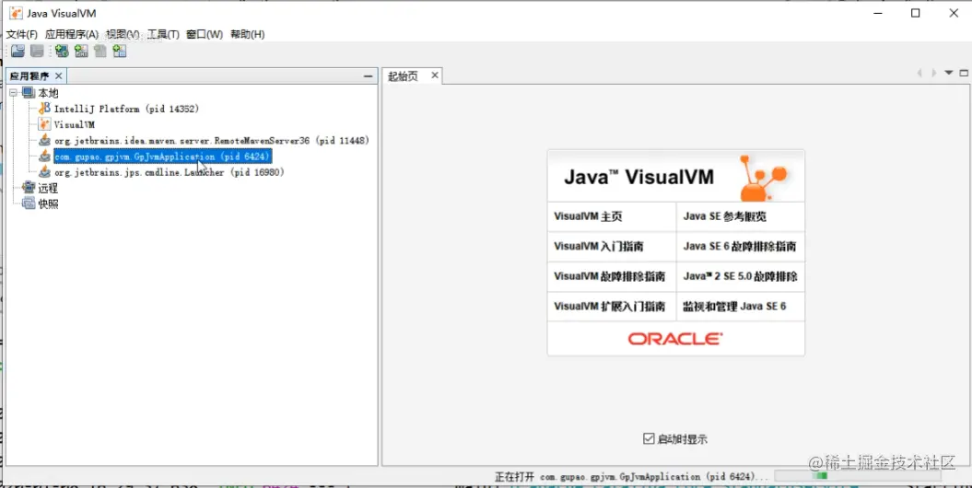Toggle the 启动时显示 checkbox
The image size is (972, 488).
tap(649, 439)
